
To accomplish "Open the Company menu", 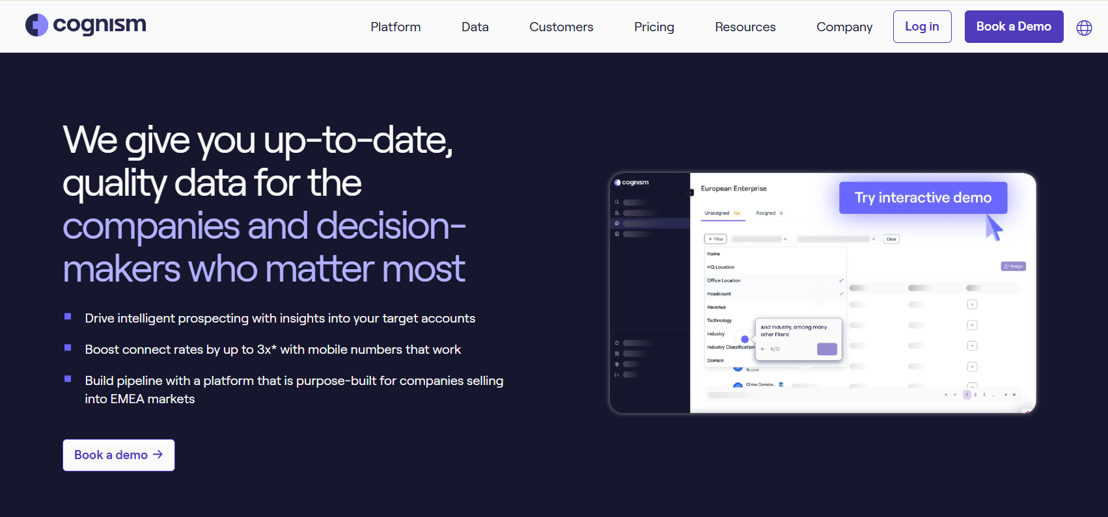I will pyautogui.click(x=844, y=27).
